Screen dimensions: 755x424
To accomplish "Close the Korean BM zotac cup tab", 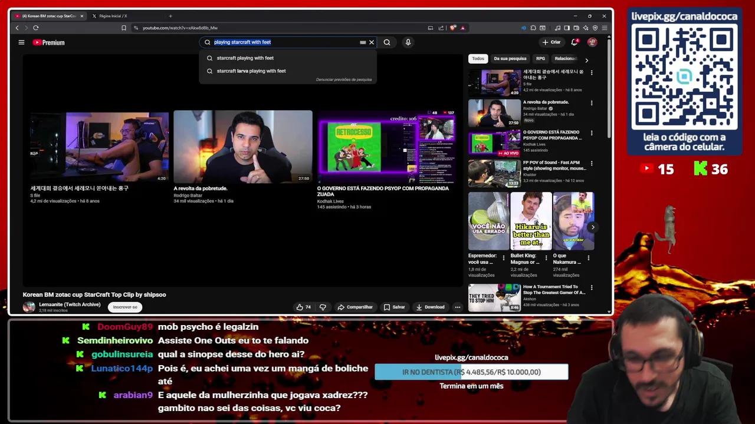I will tap(82, 16).
